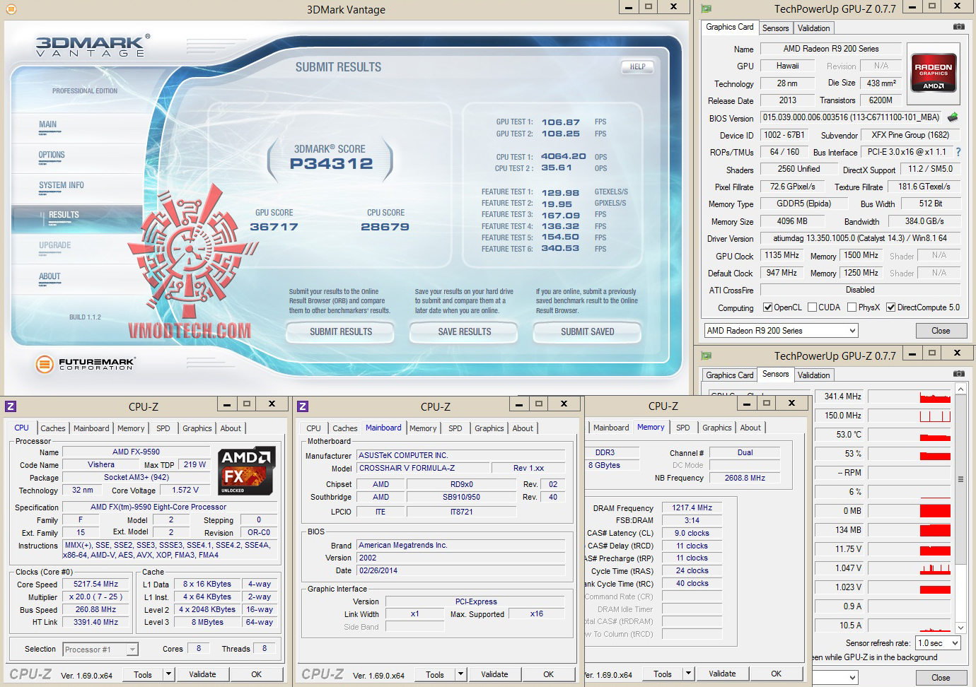Click the Futuremark Corporation logo

[85, 364]
